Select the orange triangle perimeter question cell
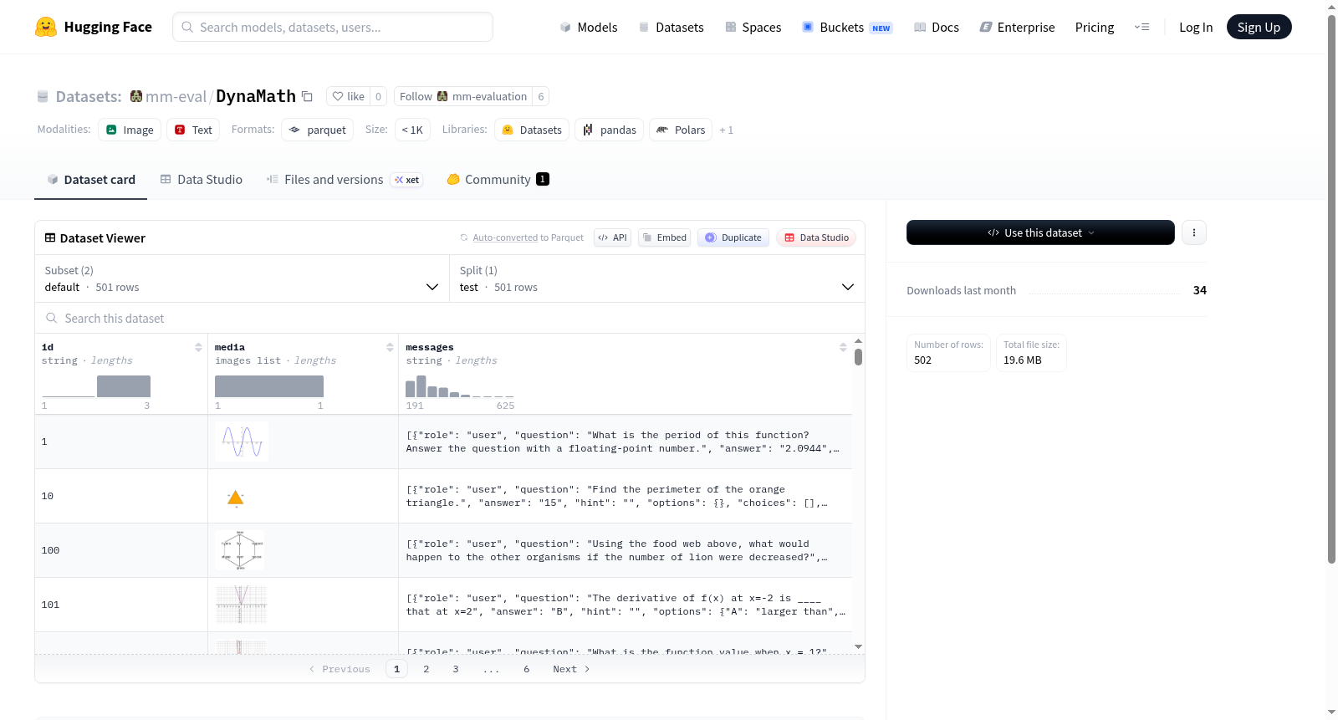This screenshot has width=1338, height=720. click(626, 496)
